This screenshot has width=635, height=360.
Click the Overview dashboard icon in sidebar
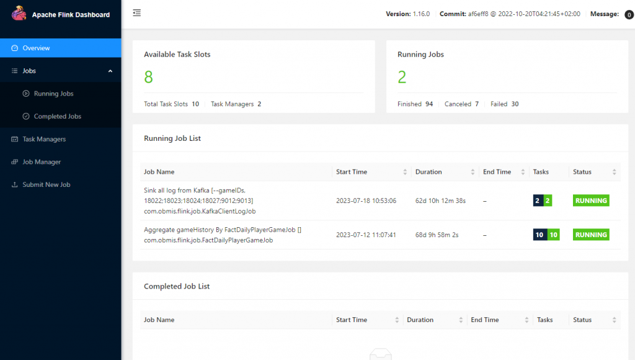tap(15, 48)
